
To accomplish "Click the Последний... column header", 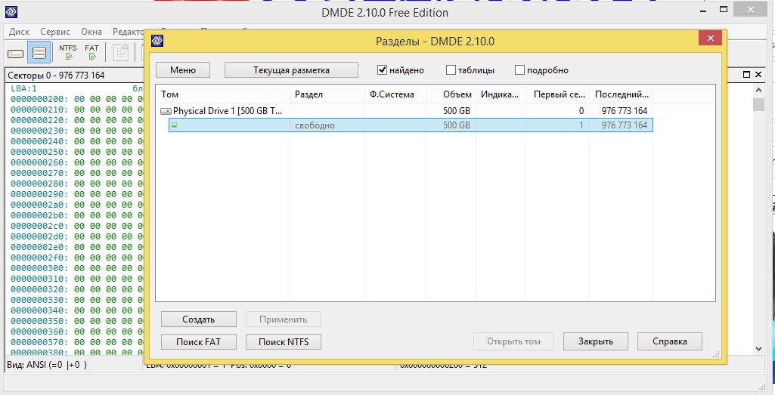I will click(621, 94).
